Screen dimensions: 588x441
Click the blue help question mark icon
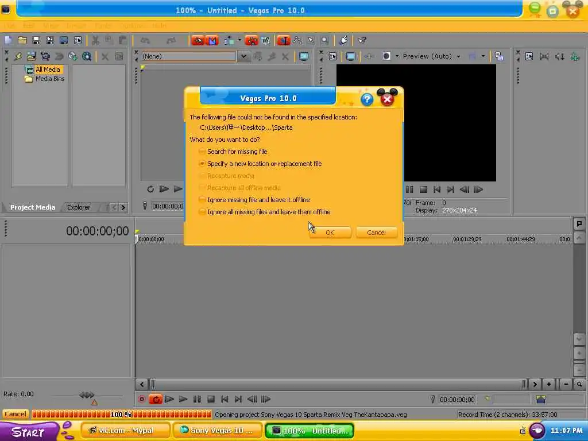click(367, 99)
